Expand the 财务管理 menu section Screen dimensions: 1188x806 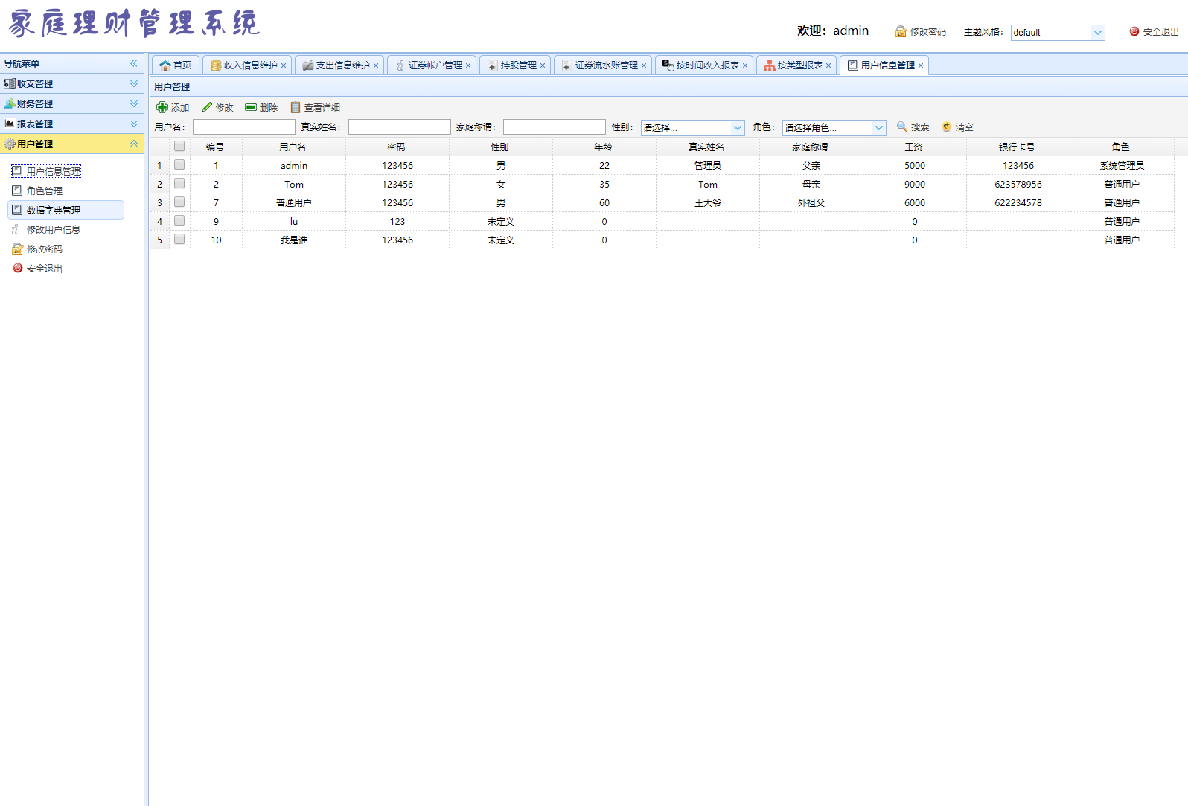pos(134,103)
